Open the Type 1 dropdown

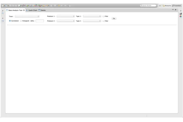(x=92, y=16)
